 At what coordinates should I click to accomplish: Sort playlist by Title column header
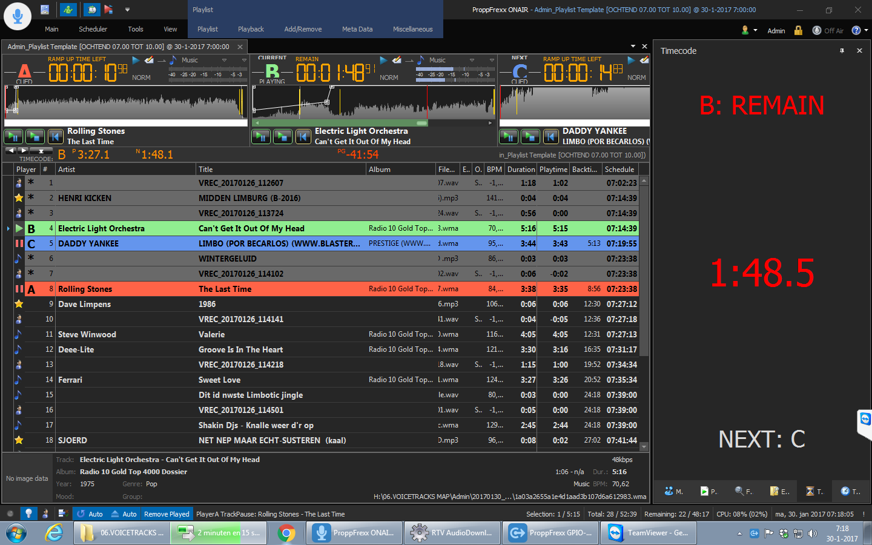point(281,170)
